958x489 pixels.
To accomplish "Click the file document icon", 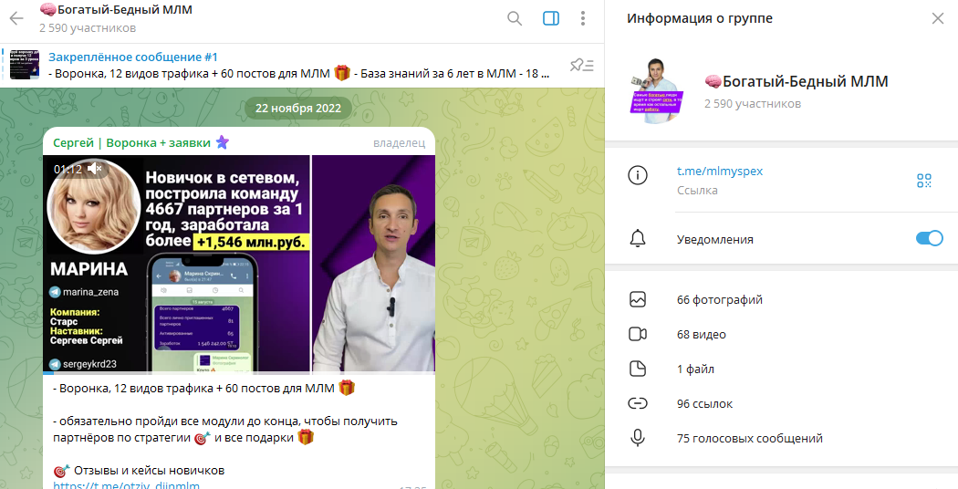I will [x=637, y=369].
